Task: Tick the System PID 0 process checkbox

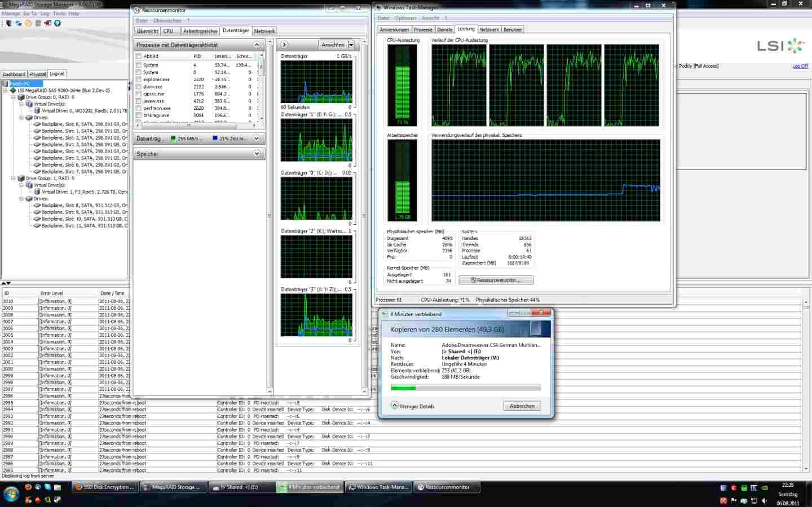Action: 139,72
